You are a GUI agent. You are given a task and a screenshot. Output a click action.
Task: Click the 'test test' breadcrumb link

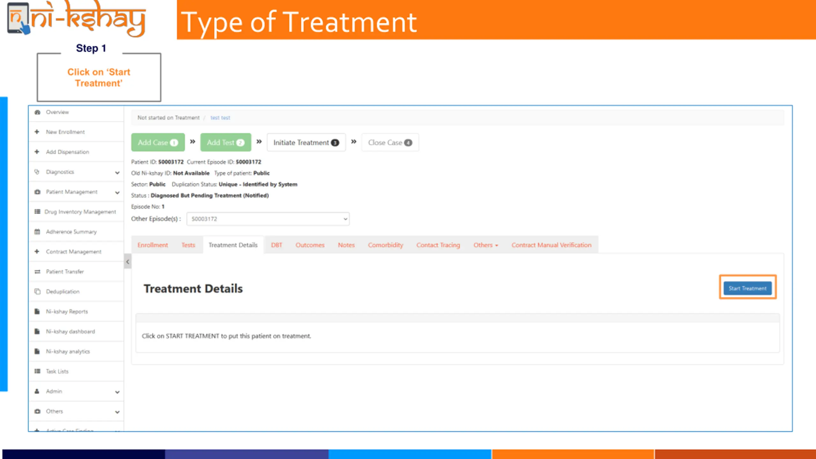[x=220, y=118]
